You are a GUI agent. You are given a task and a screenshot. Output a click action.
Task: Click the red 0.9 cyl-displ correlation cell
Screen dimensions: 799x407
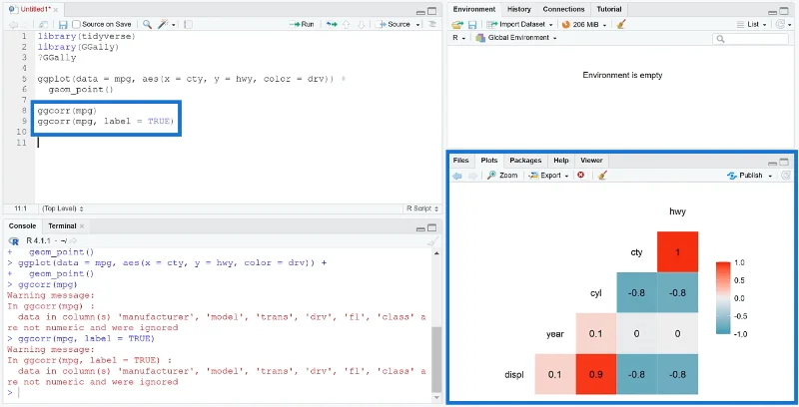click(595, 374)
